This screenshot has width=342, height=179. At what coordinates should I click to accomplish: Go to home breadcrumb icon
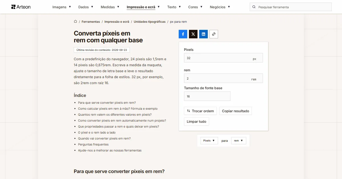pyautogui.click(x=76, y=21)
